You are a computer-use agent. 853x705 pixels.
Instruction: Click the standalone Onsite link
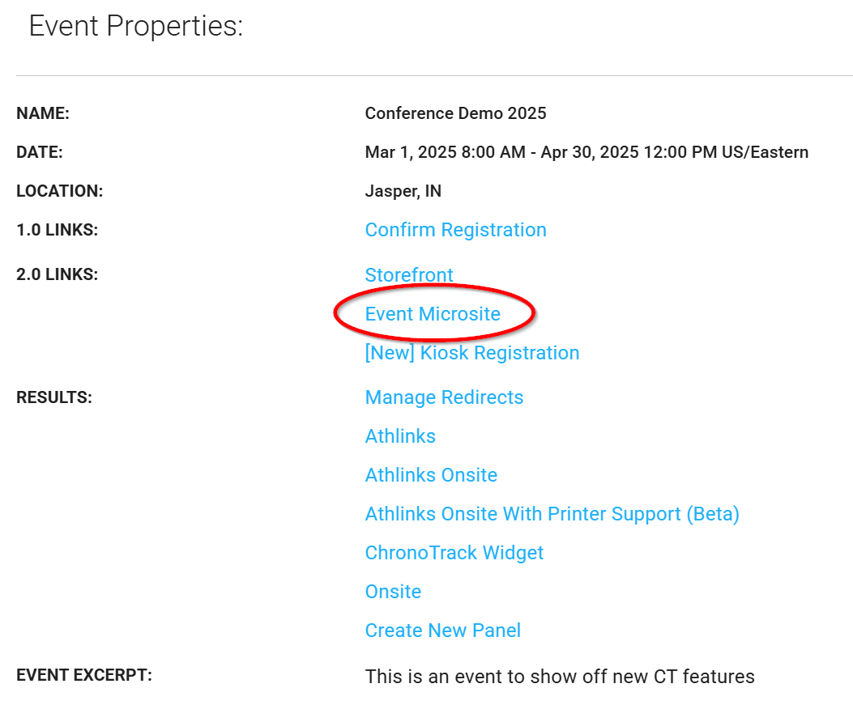393,592
